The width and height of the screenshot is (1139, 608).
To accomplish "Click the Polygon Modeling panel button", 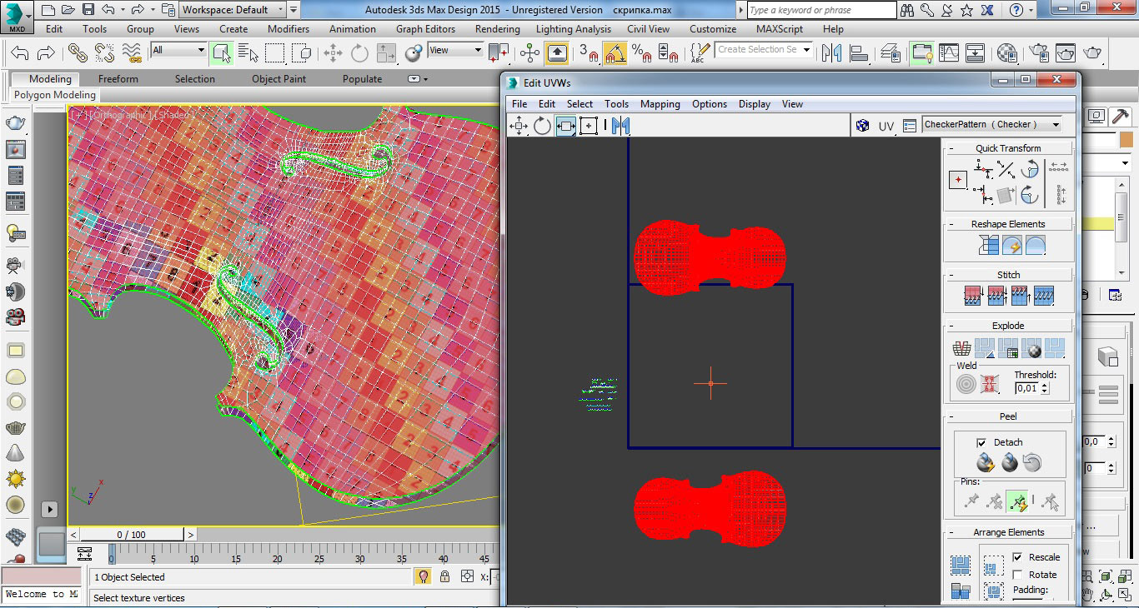I will click(x=55, y=95).
